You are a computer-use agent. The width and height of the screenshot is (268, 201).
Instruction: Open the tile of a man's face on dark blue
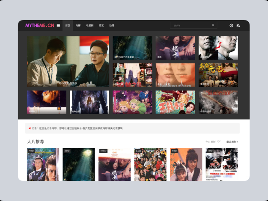tap(47, 102)
